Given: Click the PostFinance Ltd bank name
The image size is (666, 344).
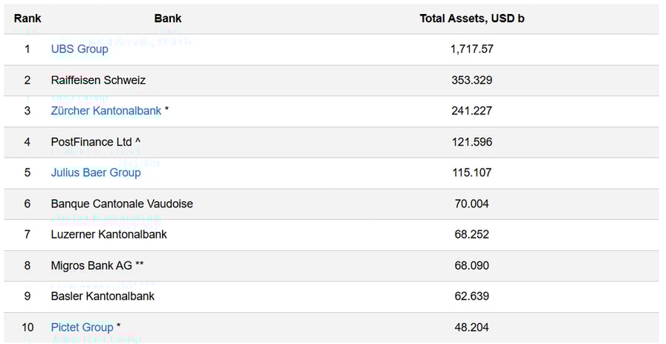Looking at the screenshot, I should tap(91, 142).
